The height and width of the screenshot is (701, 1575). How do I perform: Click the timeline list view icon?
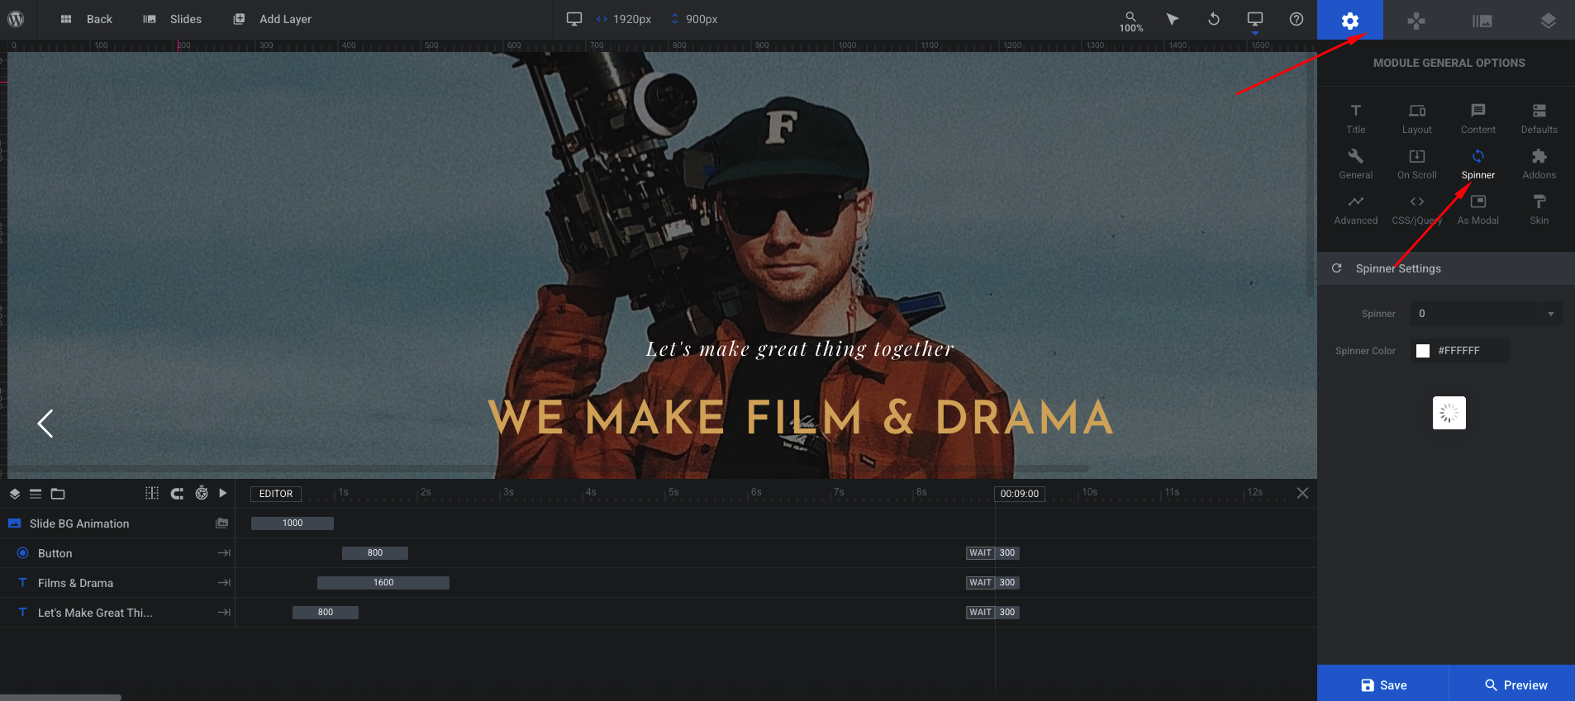coord(36,494)
